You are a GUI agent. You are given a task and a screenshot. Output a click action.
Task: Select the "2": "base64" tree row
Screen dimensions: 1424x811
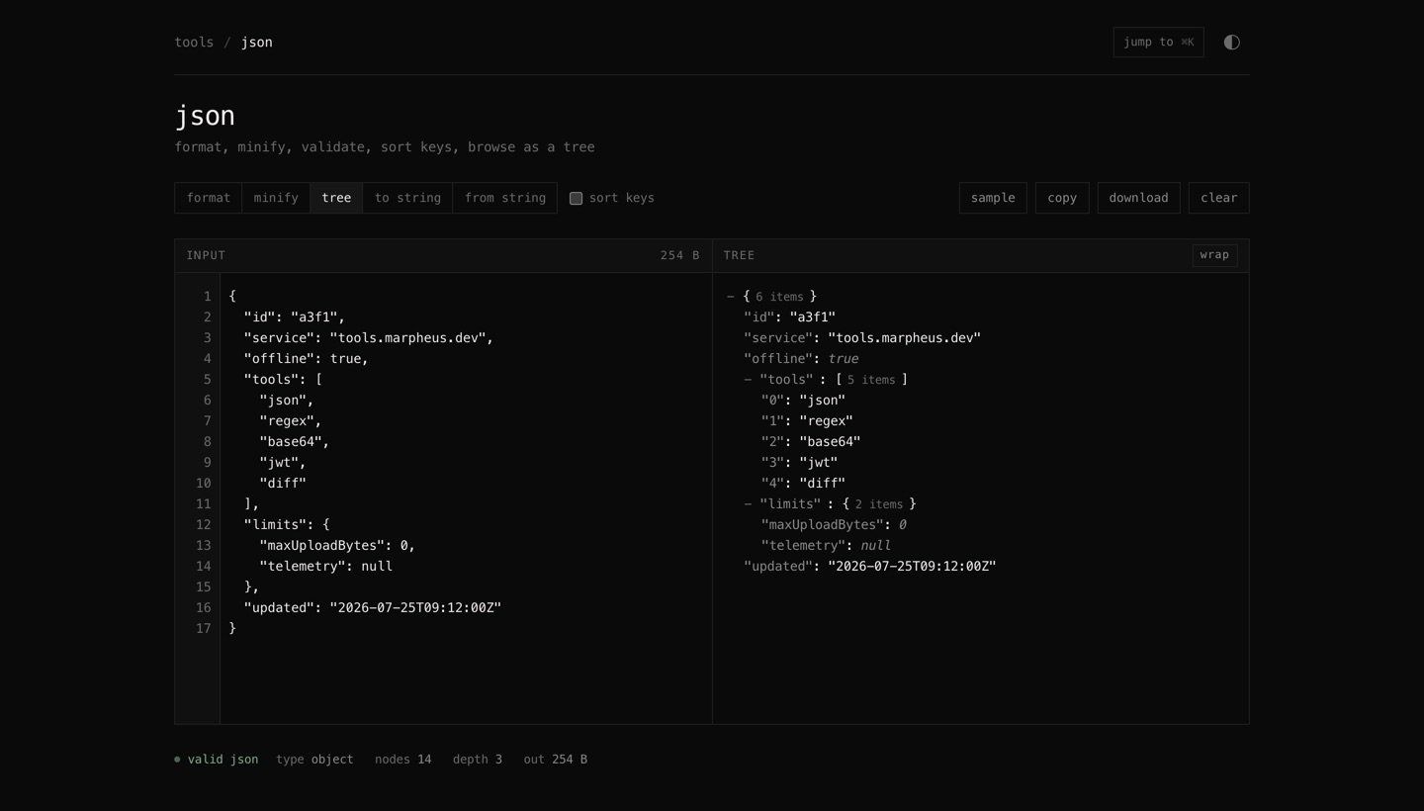811,442
